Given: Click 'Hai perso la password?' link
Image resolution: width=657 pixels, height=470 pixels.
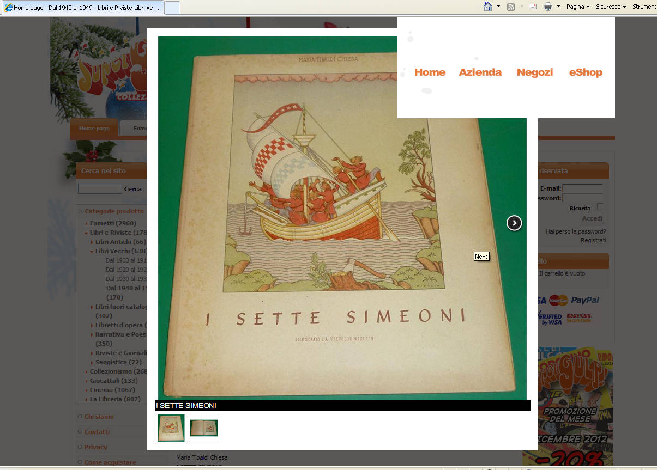Looking at the screenshot, I should pos(576,231).
